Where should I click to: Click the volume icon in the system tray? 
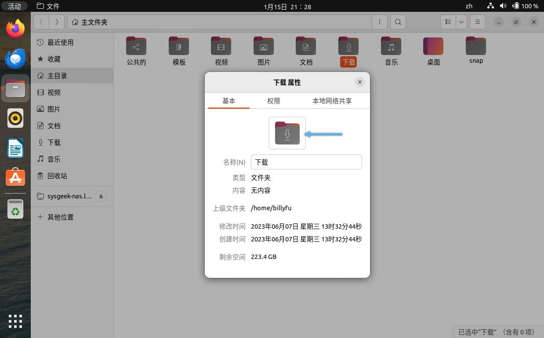(504, 6)
